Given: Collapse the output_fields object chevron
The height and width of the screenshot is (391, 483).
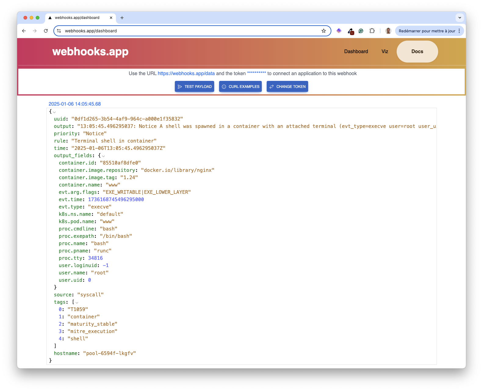Looking at the screenshot, I should pos(103,156).
